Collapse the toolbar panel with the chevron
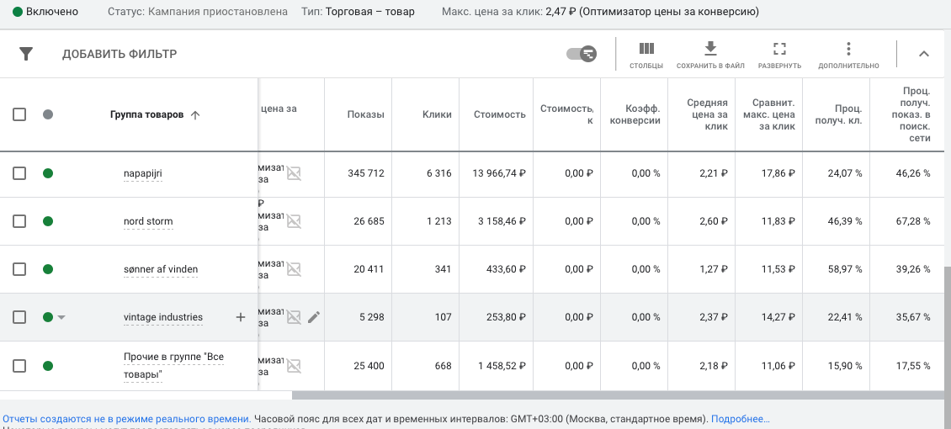Image resolution: width=951 pixels, height=429 pixels. (923, 54)
